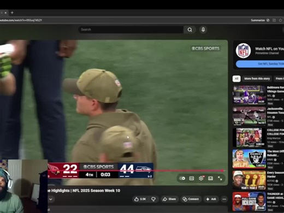The width and height of the screenshot is (284, 213).
Task: Open the Raiders rebuild video thumbnail
Action: [x=250, y=159]
